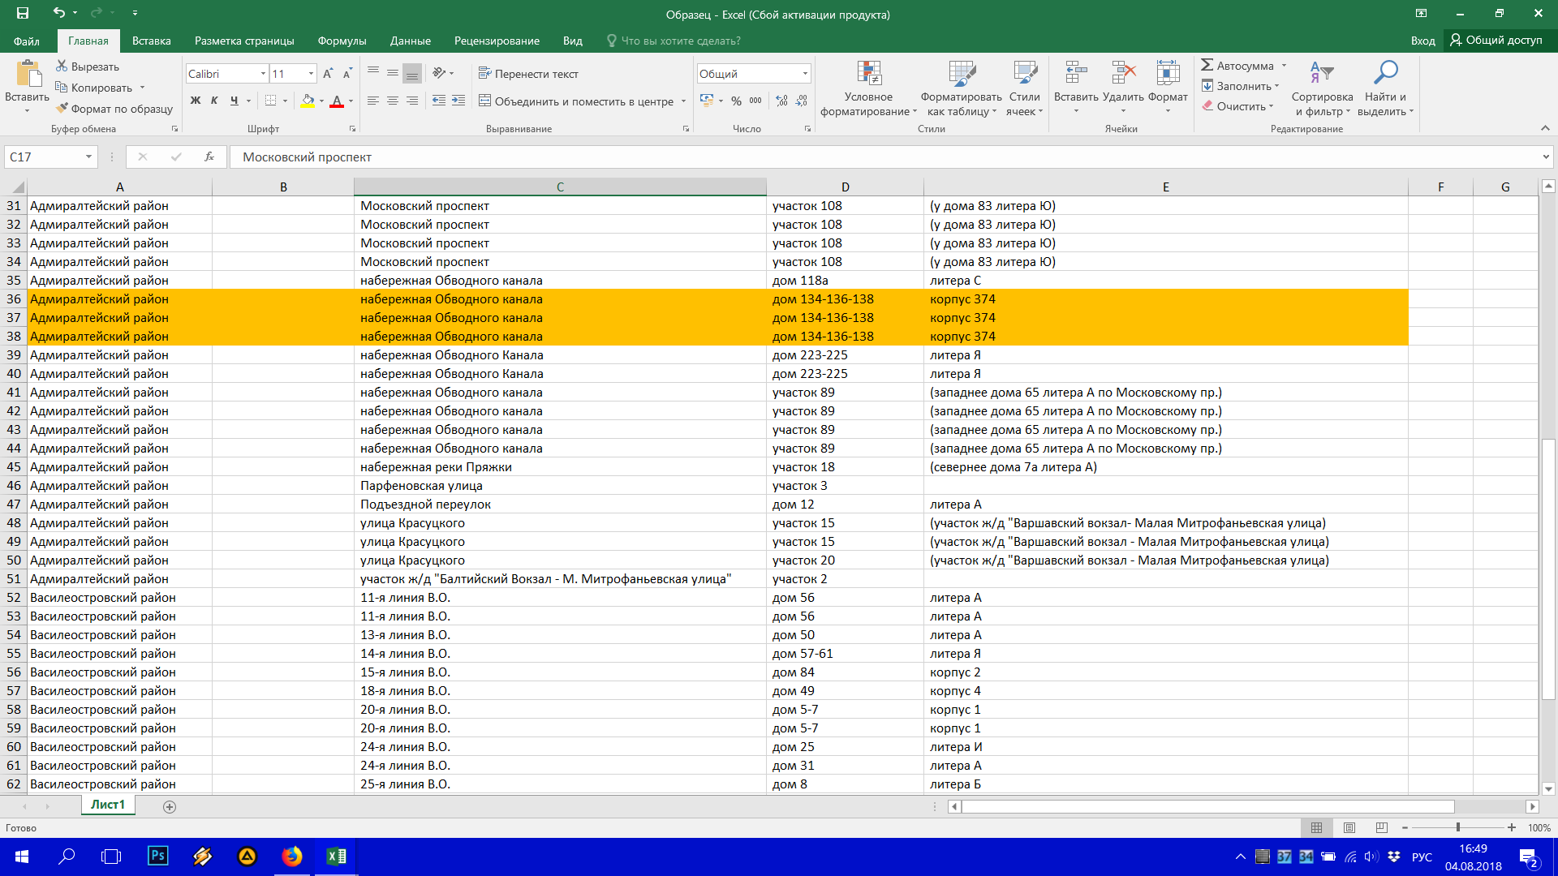Viewport: 1558px width, 876px height.
Task: Click Delete Cells icon
Action: click(1123, 74)
